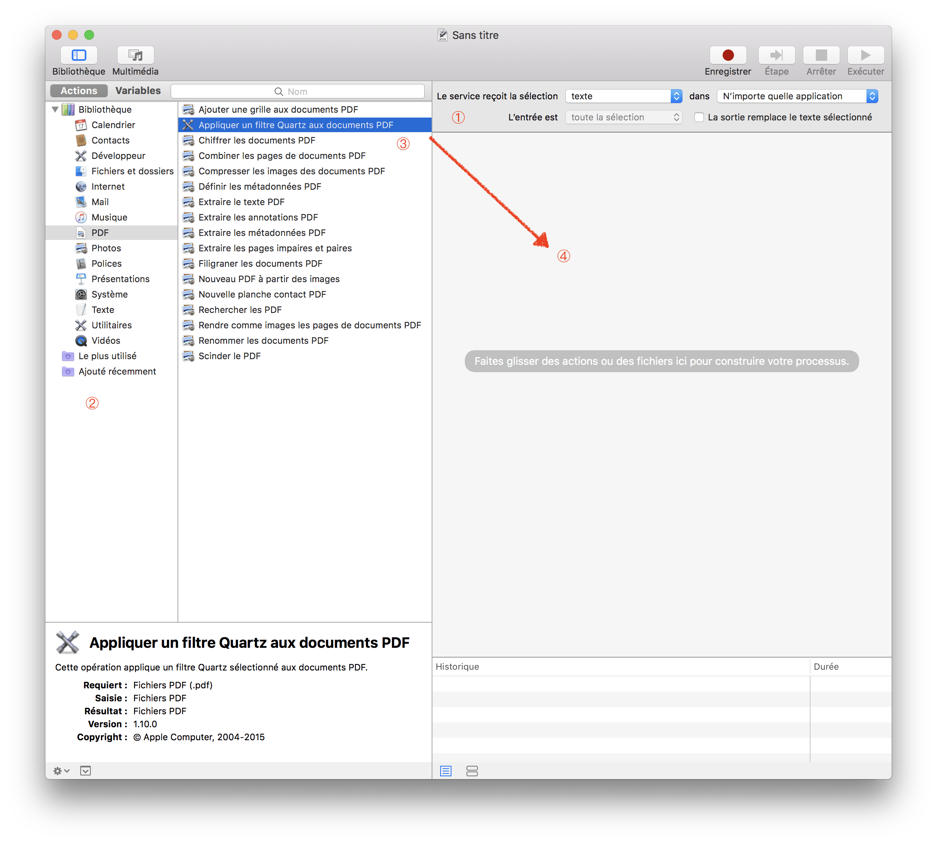Screen dimensions: 937x844
Task: Open the texte selection type dropdown
Action: click(x=623, y=96)
